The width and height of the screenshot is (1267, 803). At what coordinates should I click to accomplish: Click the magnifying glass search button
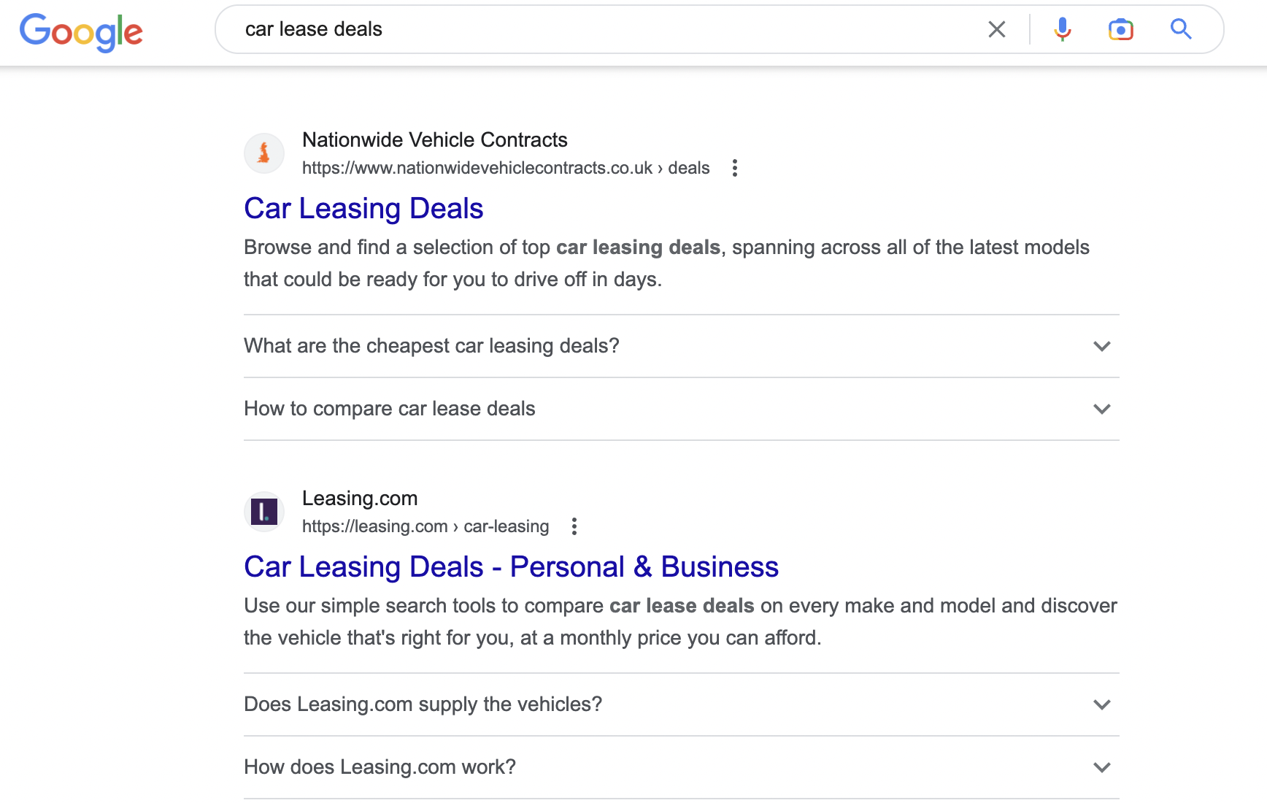pos(1180,29)
